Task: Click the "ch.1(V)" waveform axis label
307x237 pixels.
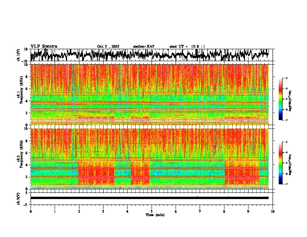Action: 19,55
